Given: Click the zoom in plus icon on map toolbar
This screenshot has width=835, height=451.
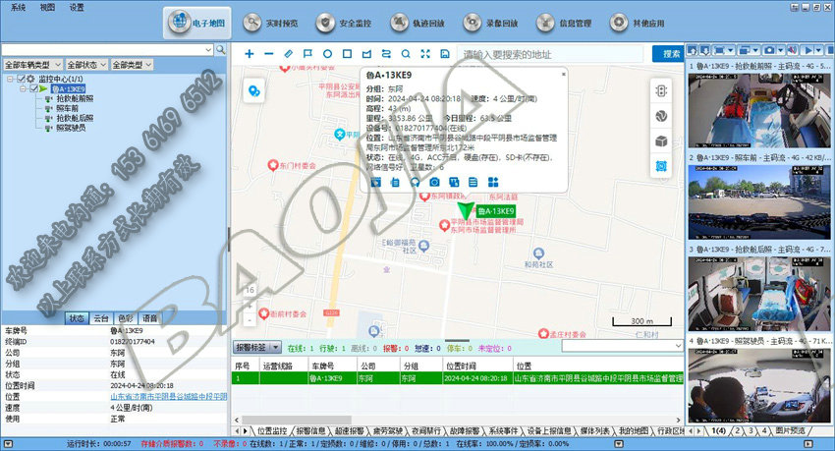Looking at the screenshot, I should pos(250,53).
